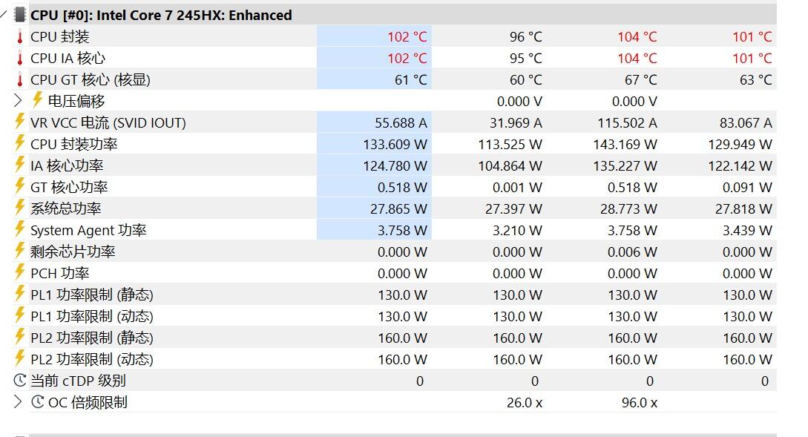
Task: Click clock icon beside 当前 cTDP 级别
Action: tap(19, 381)
